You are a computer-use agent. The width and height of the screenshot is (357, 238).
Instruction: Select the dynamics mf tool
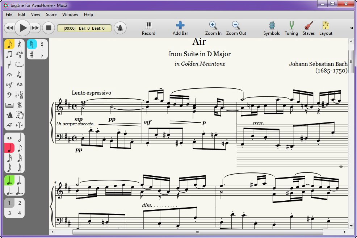pos(9,85)
